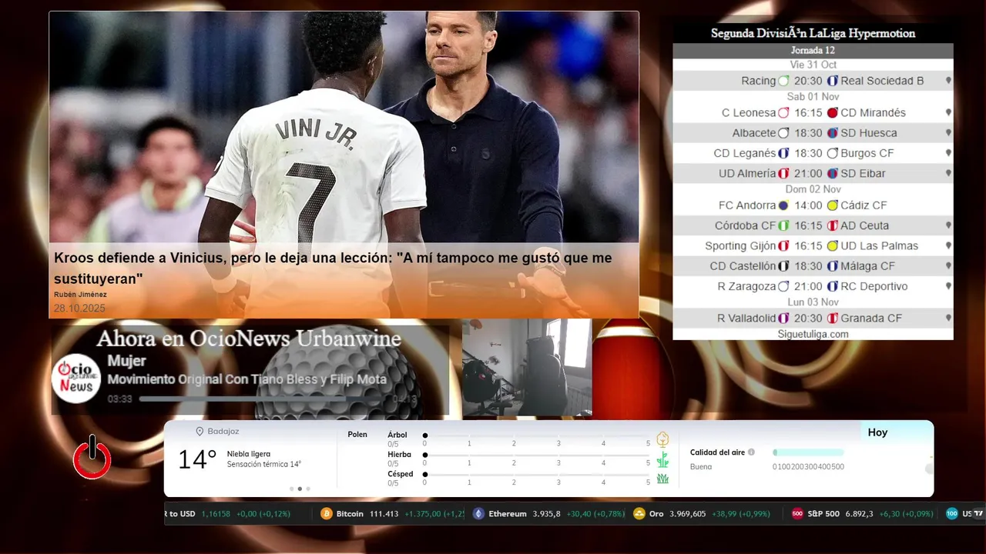
Task: Click the red S&P 500 badge icon
Action: tap(797, 514)
